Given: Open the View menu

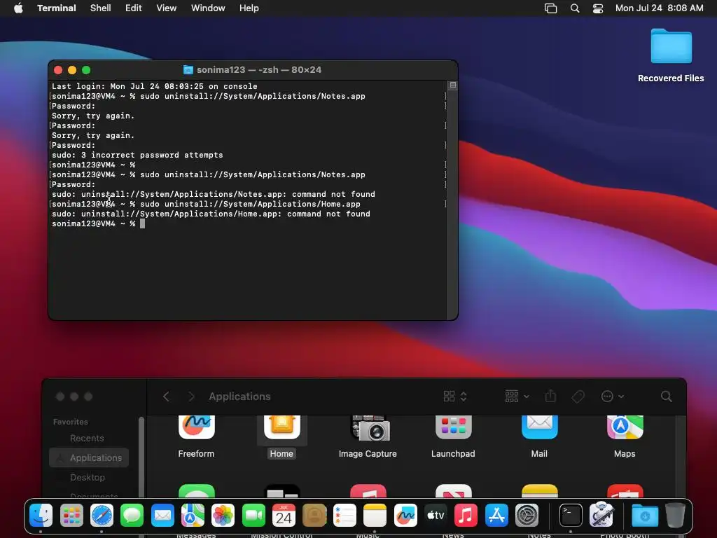Looking at the screenshot, I should click(167, 8).
